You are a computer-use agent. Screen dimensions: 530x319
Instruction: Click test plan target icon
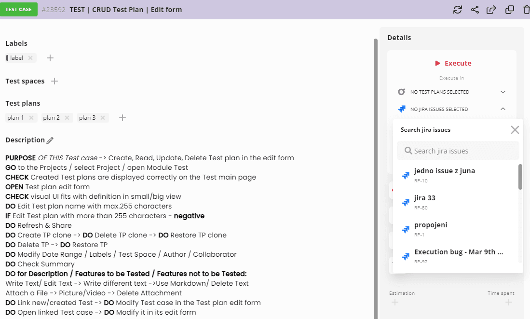click(402, 92)
